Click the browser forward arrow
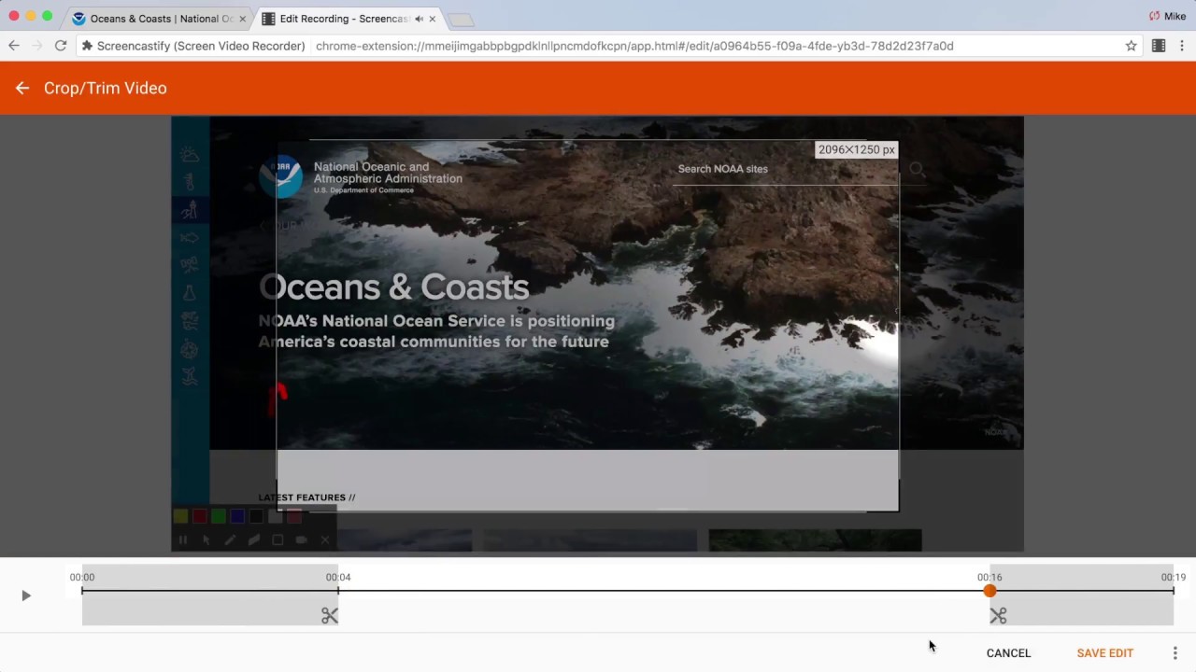This screenshot has height=672, width=1196. [37, 46]
